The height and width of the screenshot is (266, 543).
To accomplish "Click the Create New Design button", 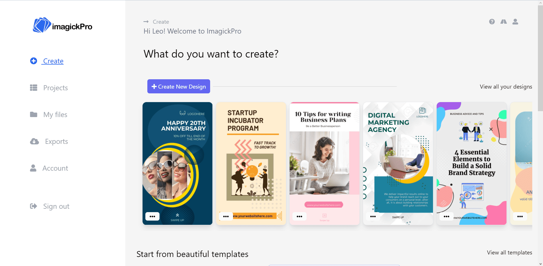I will click(x=179, y=86).
